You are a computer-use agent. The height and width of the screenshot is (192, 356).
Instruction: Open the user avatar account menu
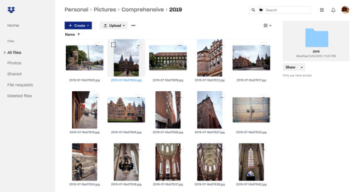345,10
